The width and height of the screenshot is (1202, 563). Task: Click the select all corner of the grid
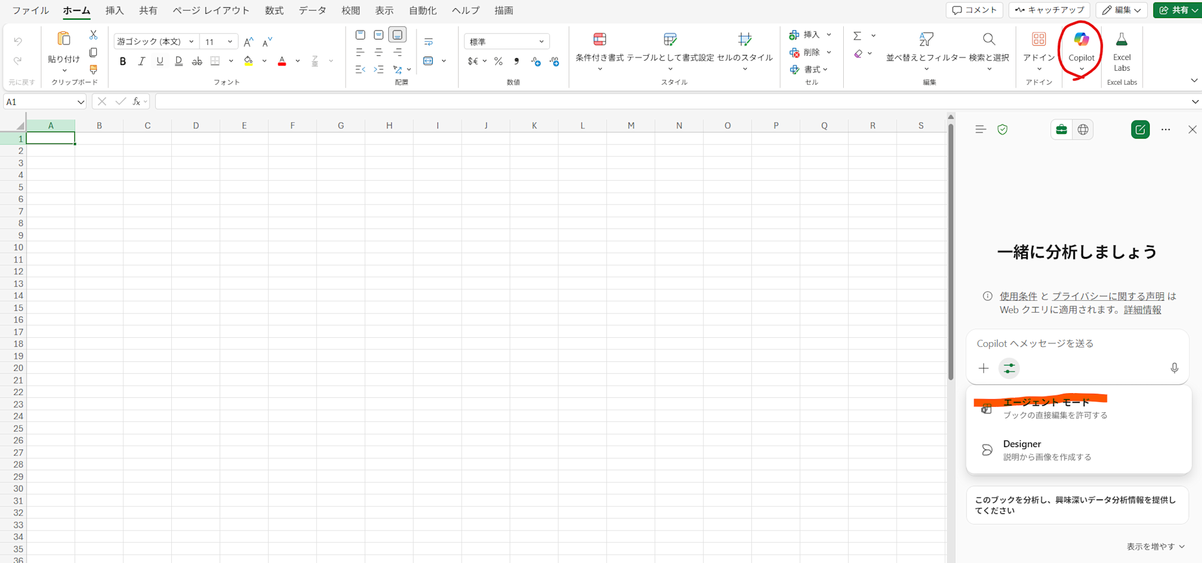pyautogui.click(x=20, y=125)
